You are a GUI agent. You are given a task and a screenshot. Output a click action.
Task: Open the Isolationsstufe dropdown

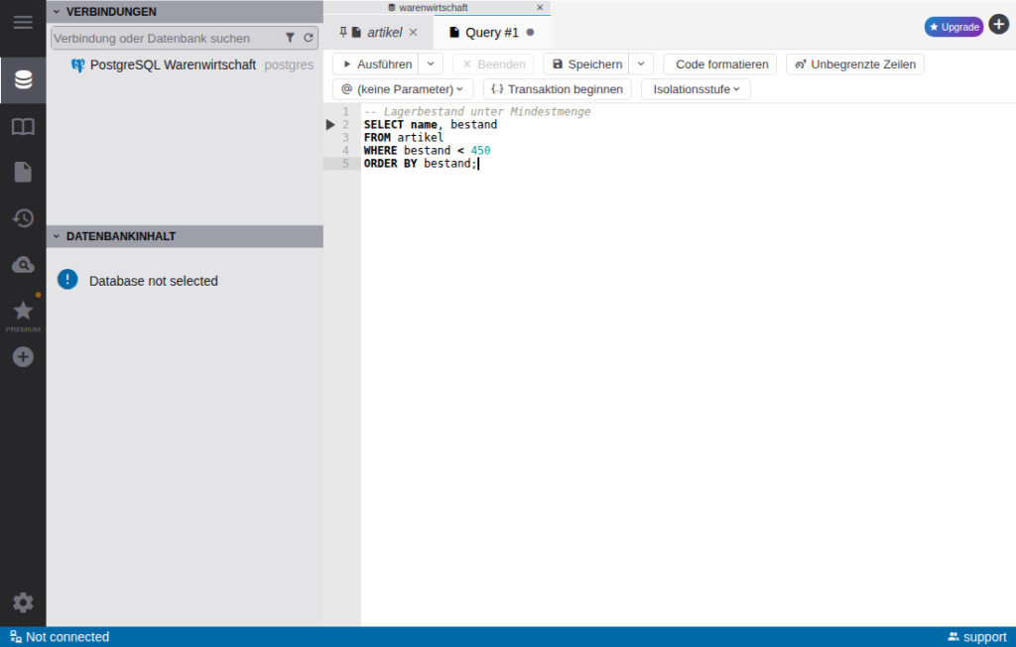tap(696, 89)
